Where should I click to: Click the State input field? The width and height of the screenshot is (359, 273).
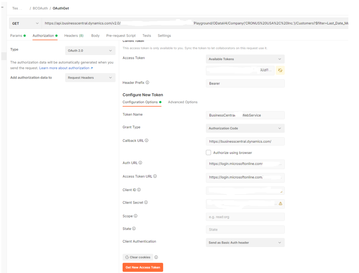245,230
